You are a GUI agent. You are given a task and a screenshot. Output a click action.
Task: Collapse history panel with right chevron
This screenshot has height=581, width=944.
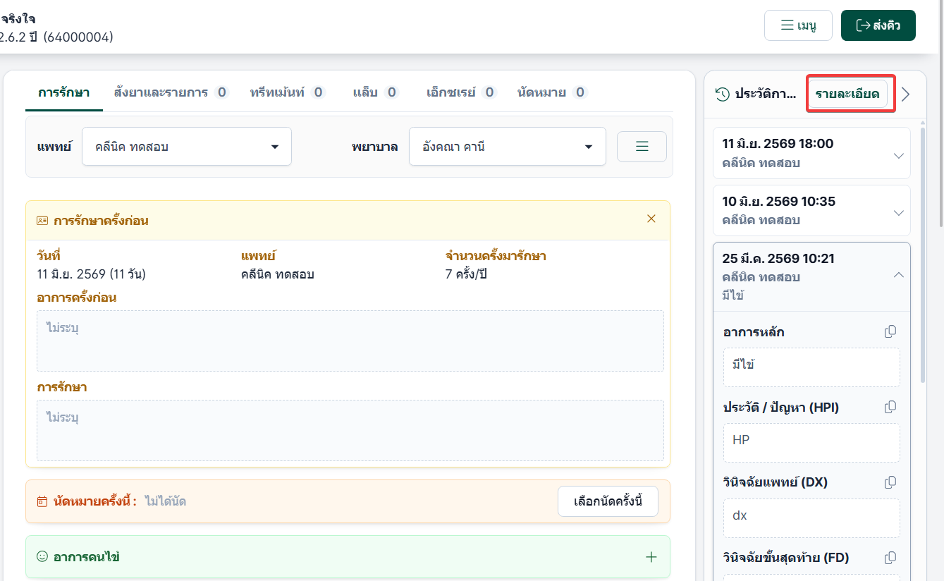(x=906, y=94)
